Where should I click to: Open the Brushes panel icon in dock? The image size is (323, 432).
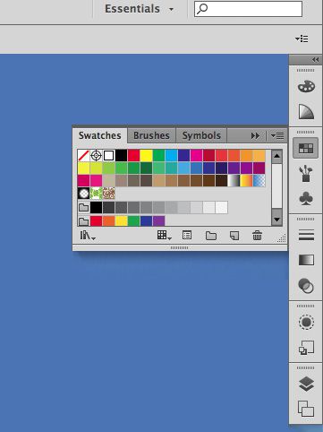pyautogui.click(x=306, y=174)
